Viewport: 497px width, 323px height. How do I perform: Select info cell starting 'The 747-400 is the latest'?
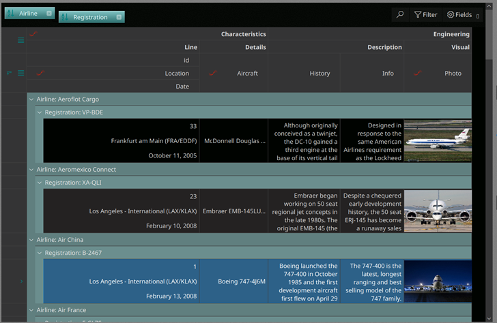tap(372, 281)
